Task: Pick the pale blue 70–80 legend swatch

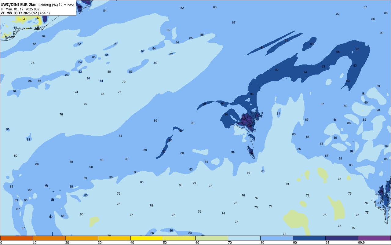Action: coord(244,238)
